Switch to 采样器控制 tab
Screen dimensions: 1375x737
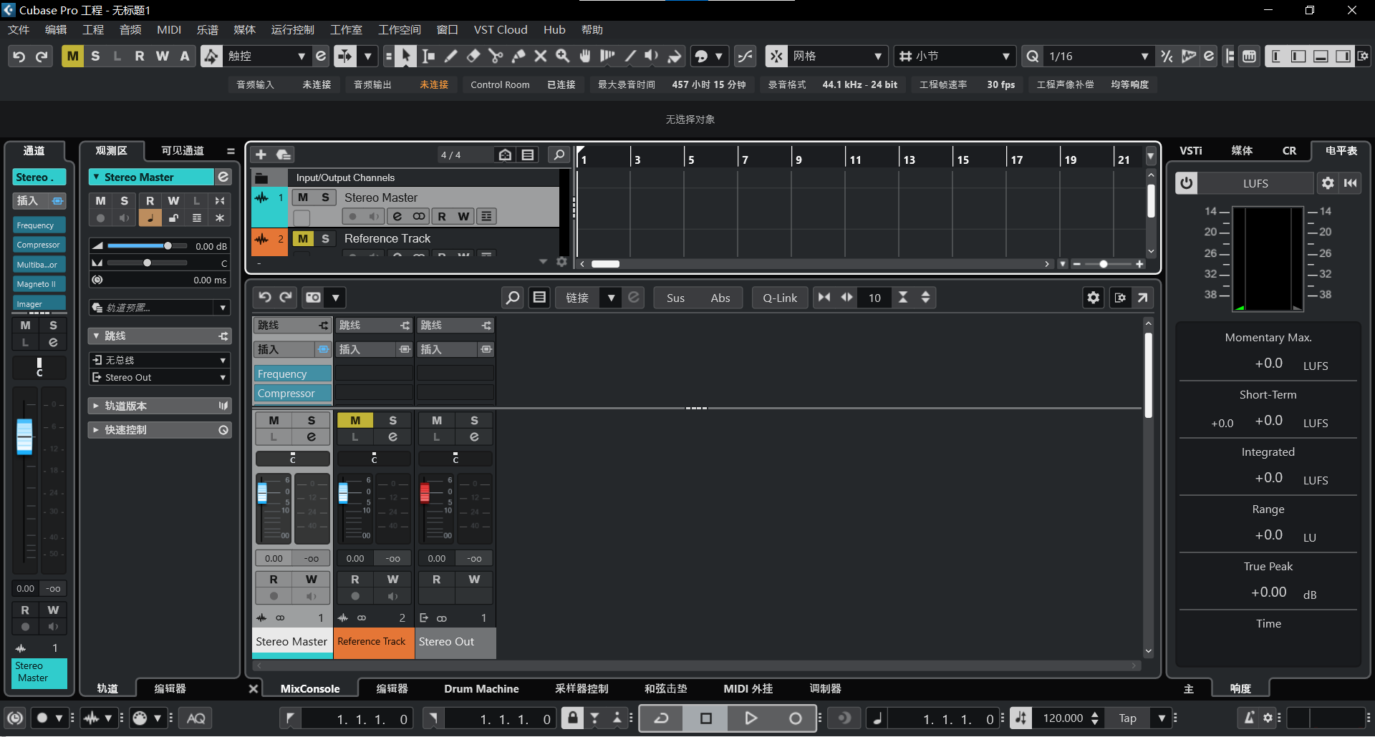pos(582,688)
